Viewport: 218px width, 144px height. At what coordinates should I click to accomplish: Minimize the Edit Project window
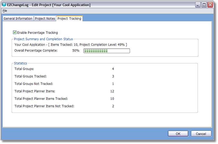[198, 5]
